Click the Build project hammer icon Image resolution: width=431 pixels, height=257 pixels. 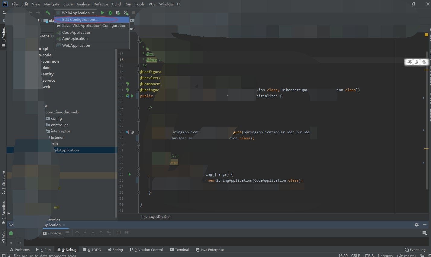48,13
